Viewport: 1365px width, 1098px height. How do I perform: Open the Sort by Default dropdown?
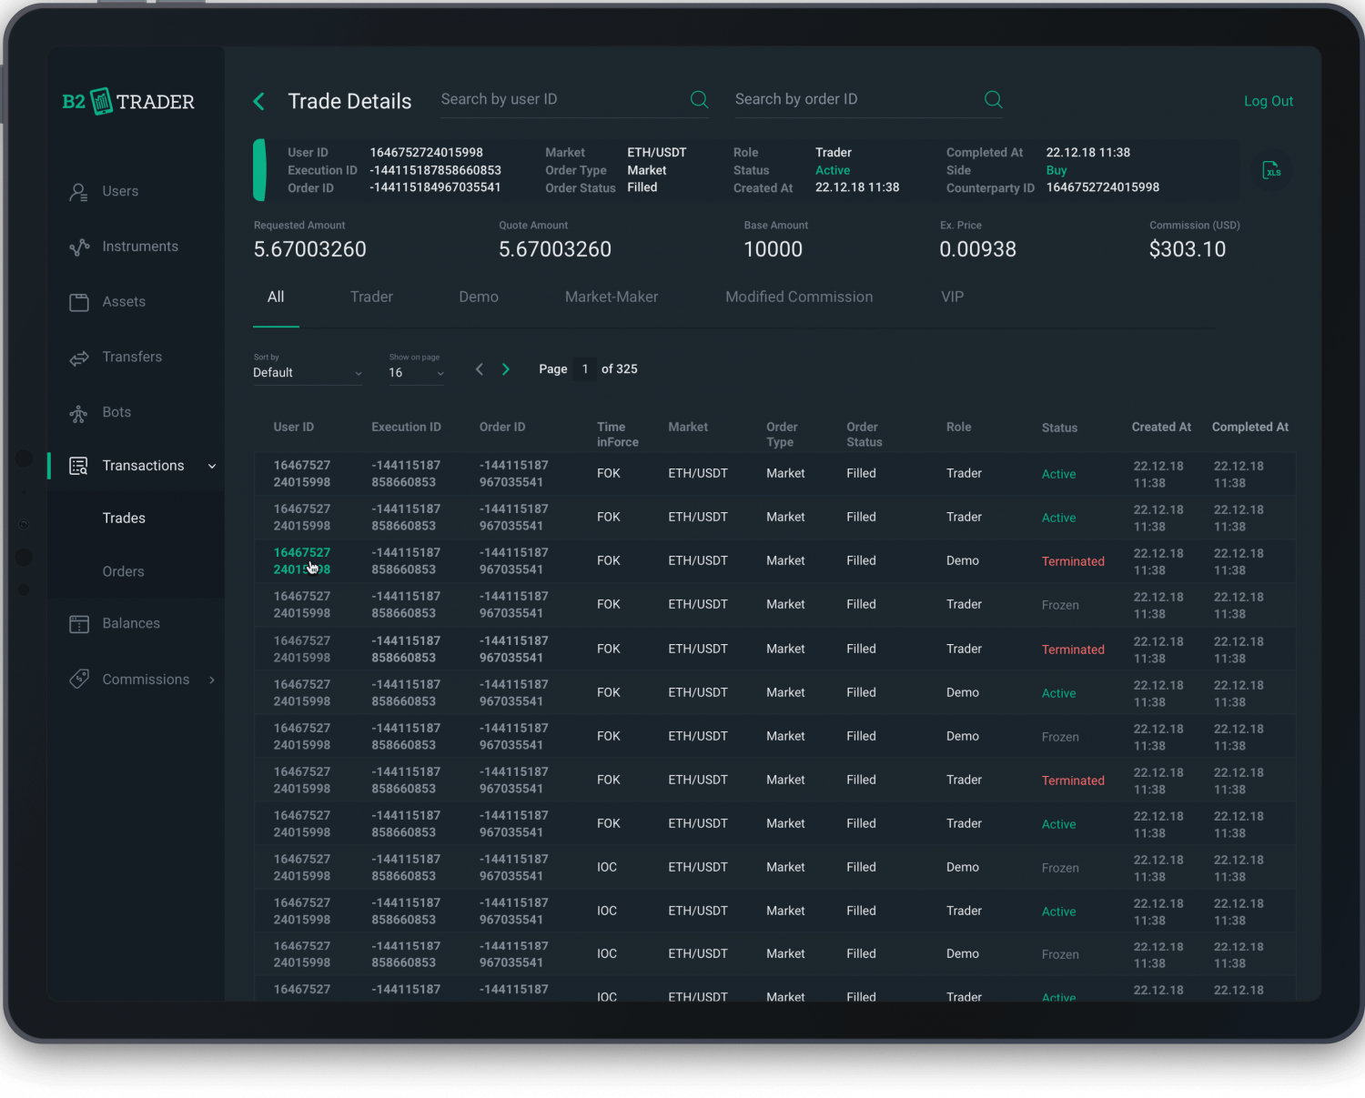[x=308, y=372]
